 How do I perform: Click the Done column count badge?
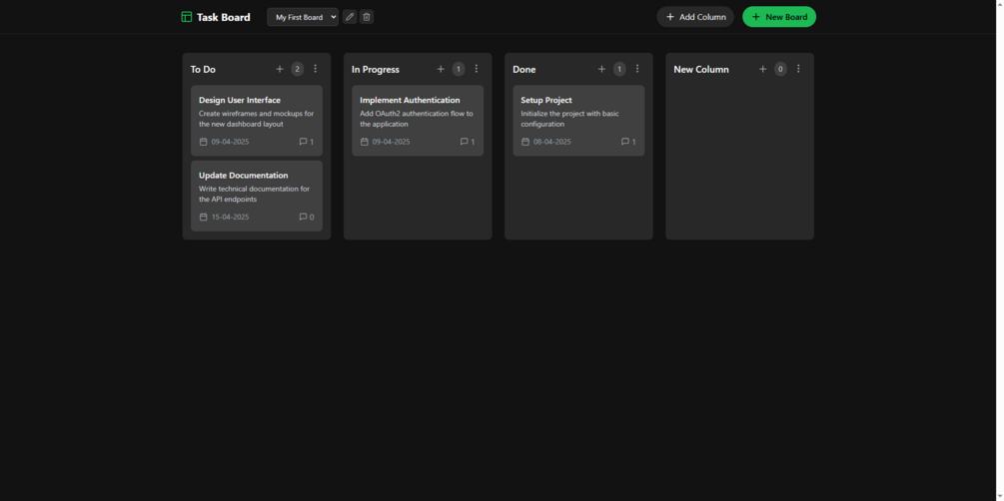click(x=619, y=69)
